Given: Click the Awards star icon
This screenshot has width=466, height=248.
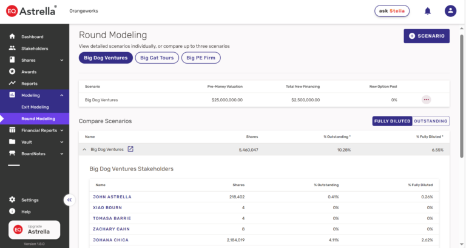Looking at the screenshot, I should (x=12, y=72).
